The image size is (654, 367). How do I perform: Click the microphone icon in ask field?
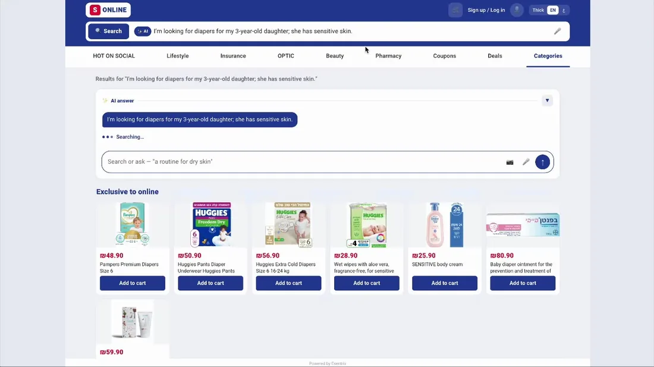(526, 162)
